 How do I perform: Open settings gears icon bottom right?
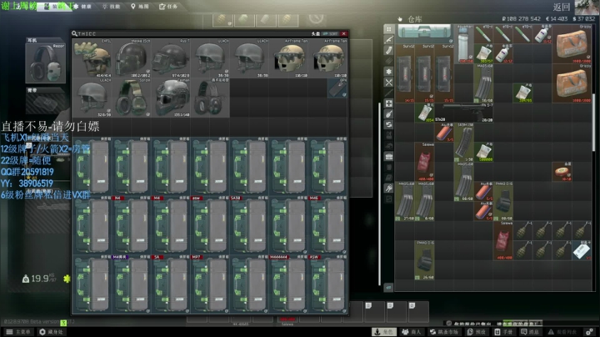(590, 332)
